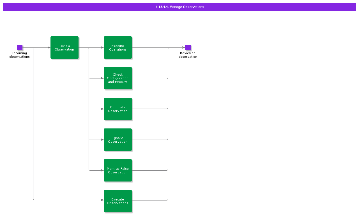Screen dimensions: 359x215
Task: Select the Mark as False Observation box
Action: point(118,170)
